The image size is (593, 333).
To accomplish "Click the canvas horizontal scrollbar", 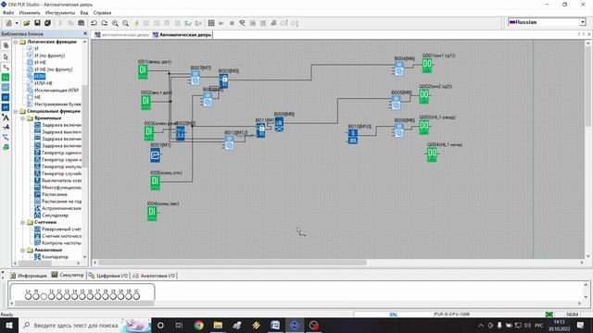I will click(x=233, y=262).
